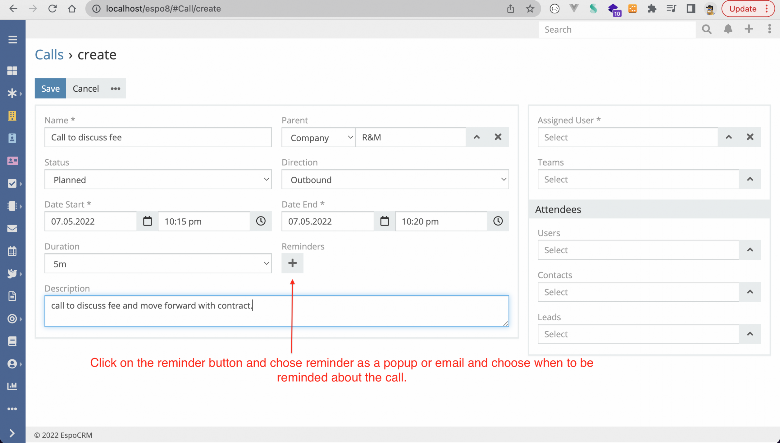Open the Date End time clock picker
The image size is (780, 443).
(x=498, y=221)
